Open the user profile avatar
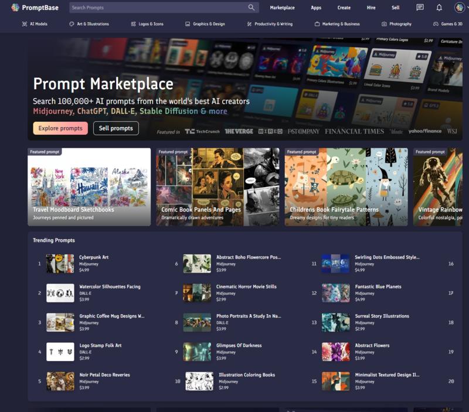 459,8
